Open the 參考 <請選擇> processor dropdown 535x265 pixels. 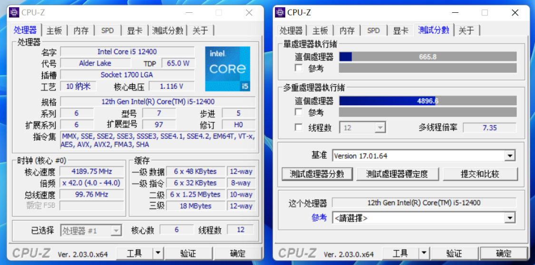pyautogui.click(x=424, y=218)
